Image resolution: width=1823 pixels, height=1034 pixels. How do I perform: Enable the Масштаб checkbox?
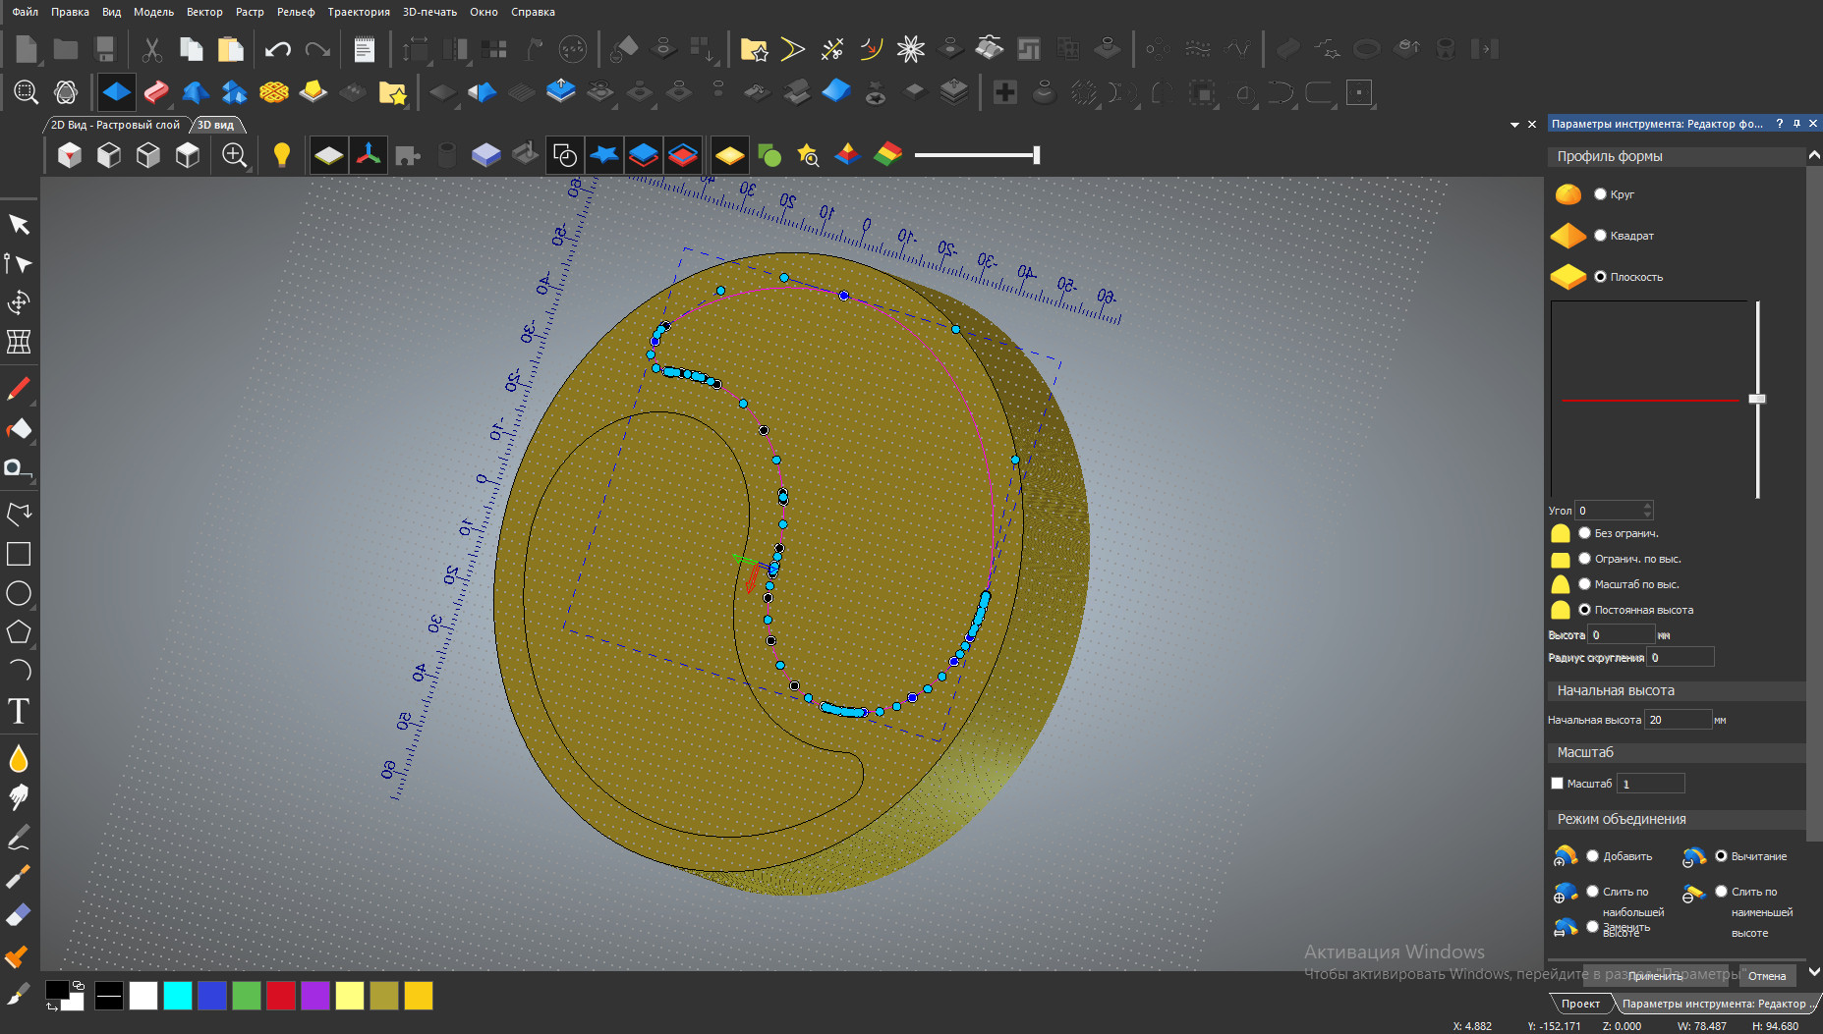[1557, 784]
